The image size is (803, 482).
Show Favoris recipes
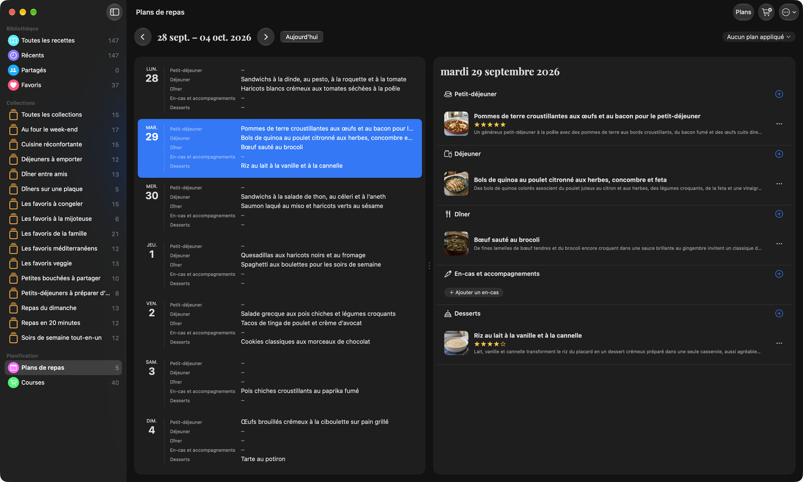click(63, 85)
